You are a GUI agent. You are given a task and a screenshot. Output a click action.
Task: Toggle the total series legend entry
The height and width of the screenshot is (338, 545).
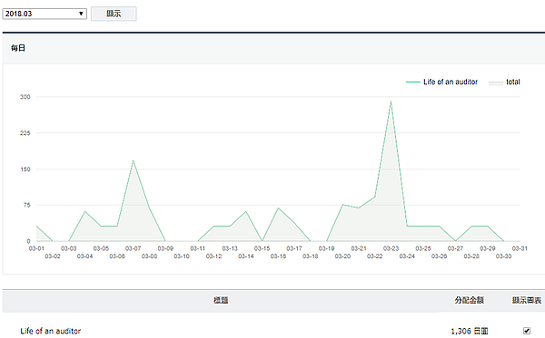[x=504, y=82]
